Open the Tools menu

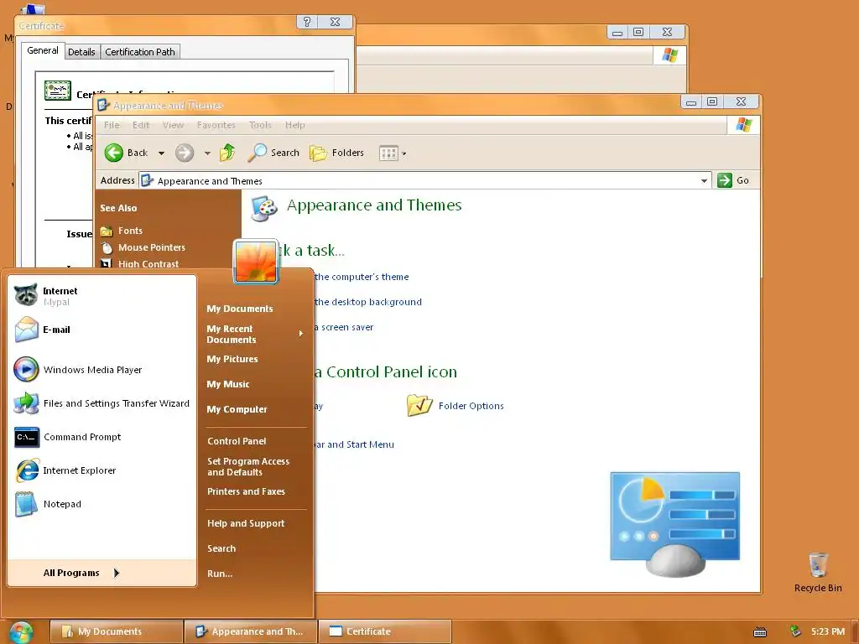click(x=260, y=125)
